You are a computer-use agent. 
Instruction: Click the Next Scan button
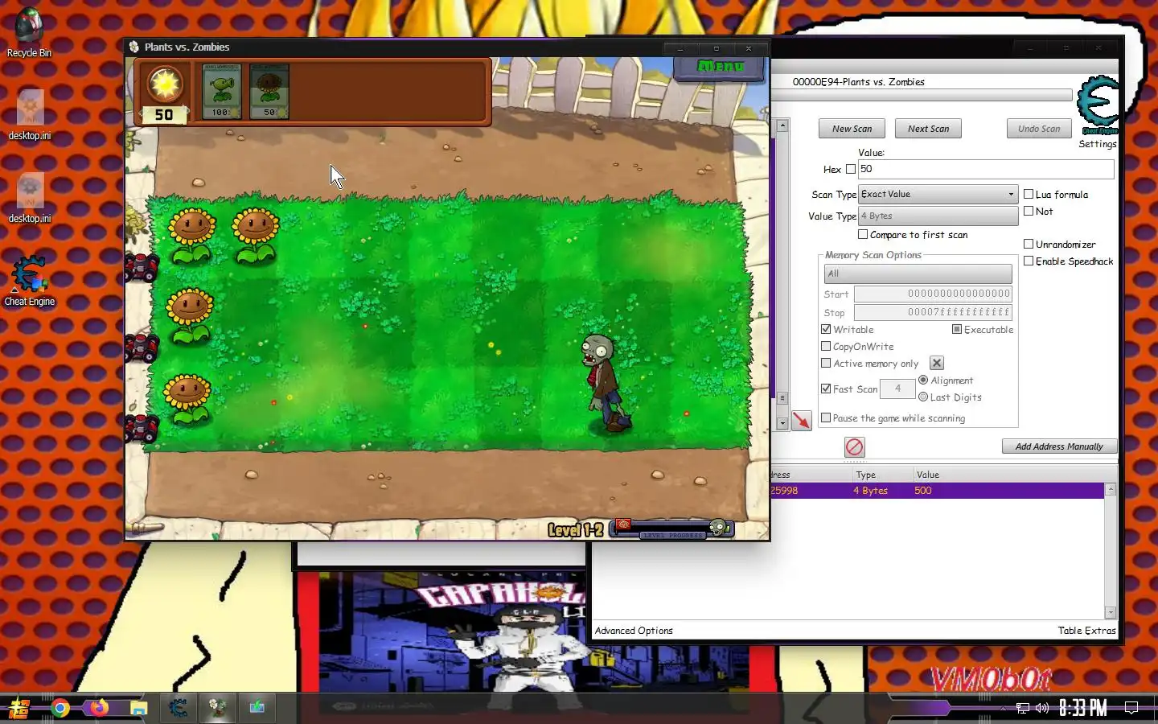tap(928, 129)
